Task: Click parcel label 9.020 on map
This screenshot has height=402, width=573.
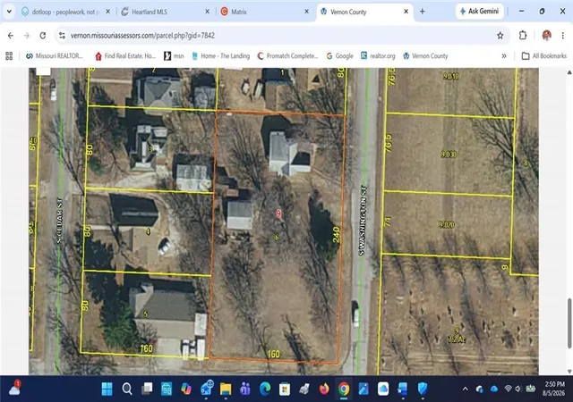Action: tap(447, 225)
